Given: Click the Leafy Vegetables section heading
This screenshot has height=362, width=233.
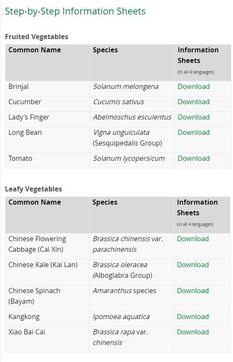Looking at the screenshot, I should click(x=34, y=189).
